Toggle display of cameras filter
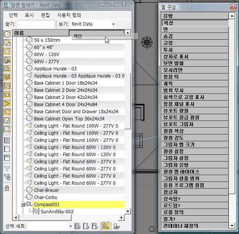This screenshot has width=239, height=234. (x=7, y=60)
